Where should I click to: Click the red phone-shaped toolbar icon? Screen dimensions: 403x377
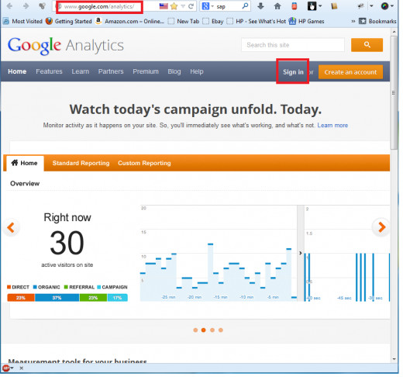click(294, 6)
